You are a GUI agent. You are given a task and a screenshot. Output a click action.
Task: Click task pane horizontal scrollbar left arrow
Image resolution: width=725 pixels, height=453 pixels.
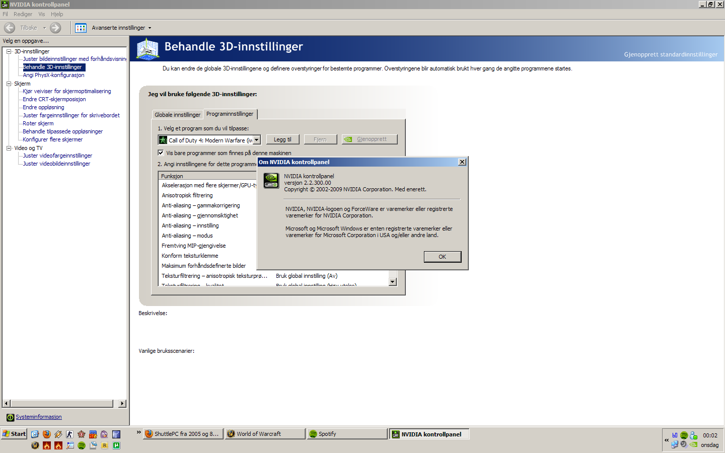coord(7,404)
